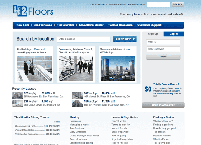The height and width of the screenshot is (145, 201).
Task: Select the 655 5th Avenue Suite 6,000 address
Action: (107, 105)
